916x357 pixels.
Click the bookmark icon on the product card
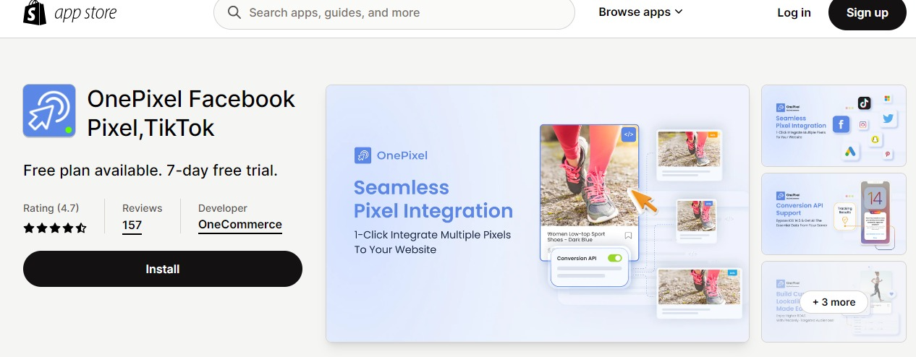pos(628,236)
